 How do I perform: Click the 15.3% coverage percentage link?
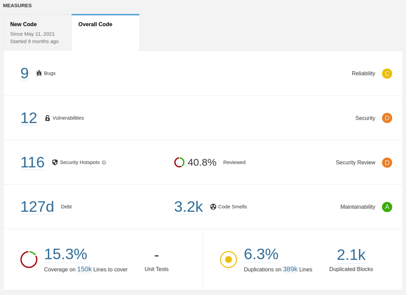66,254
